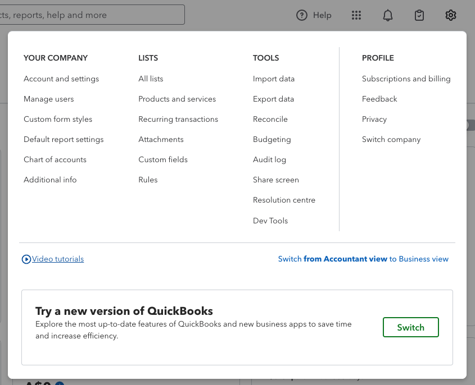Select Share screen

[x=275, y=180]
